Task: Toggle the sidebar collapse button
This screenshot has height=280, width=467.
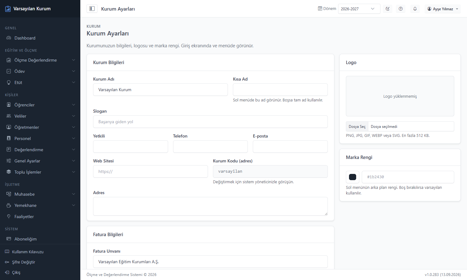Action: pos(92,9)
